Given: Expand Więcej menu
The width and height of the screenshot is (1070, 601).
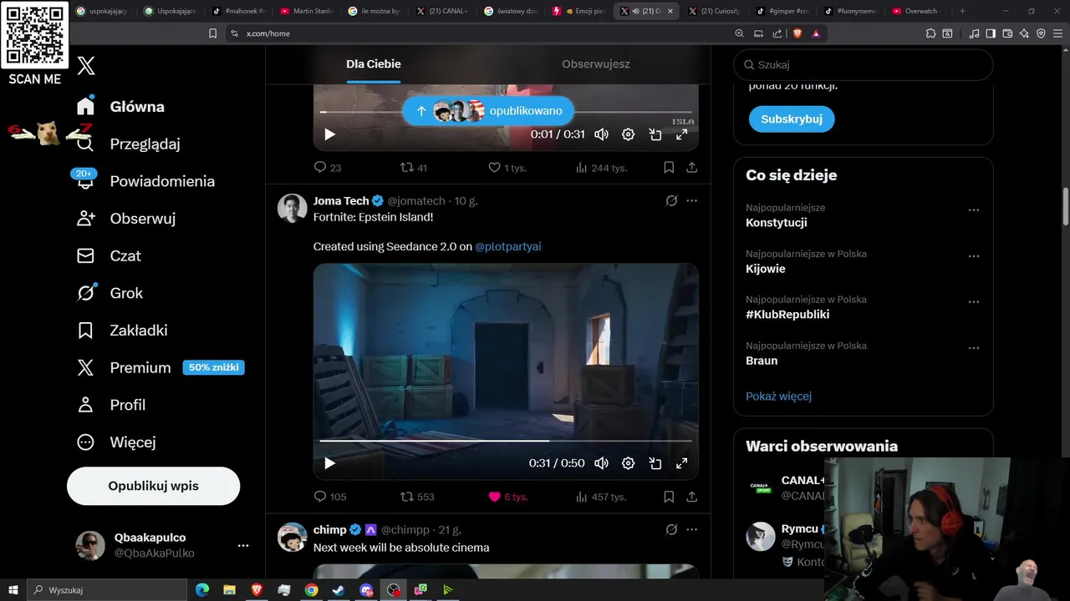Looking at the screenshot, I should [x=116, y=442].
